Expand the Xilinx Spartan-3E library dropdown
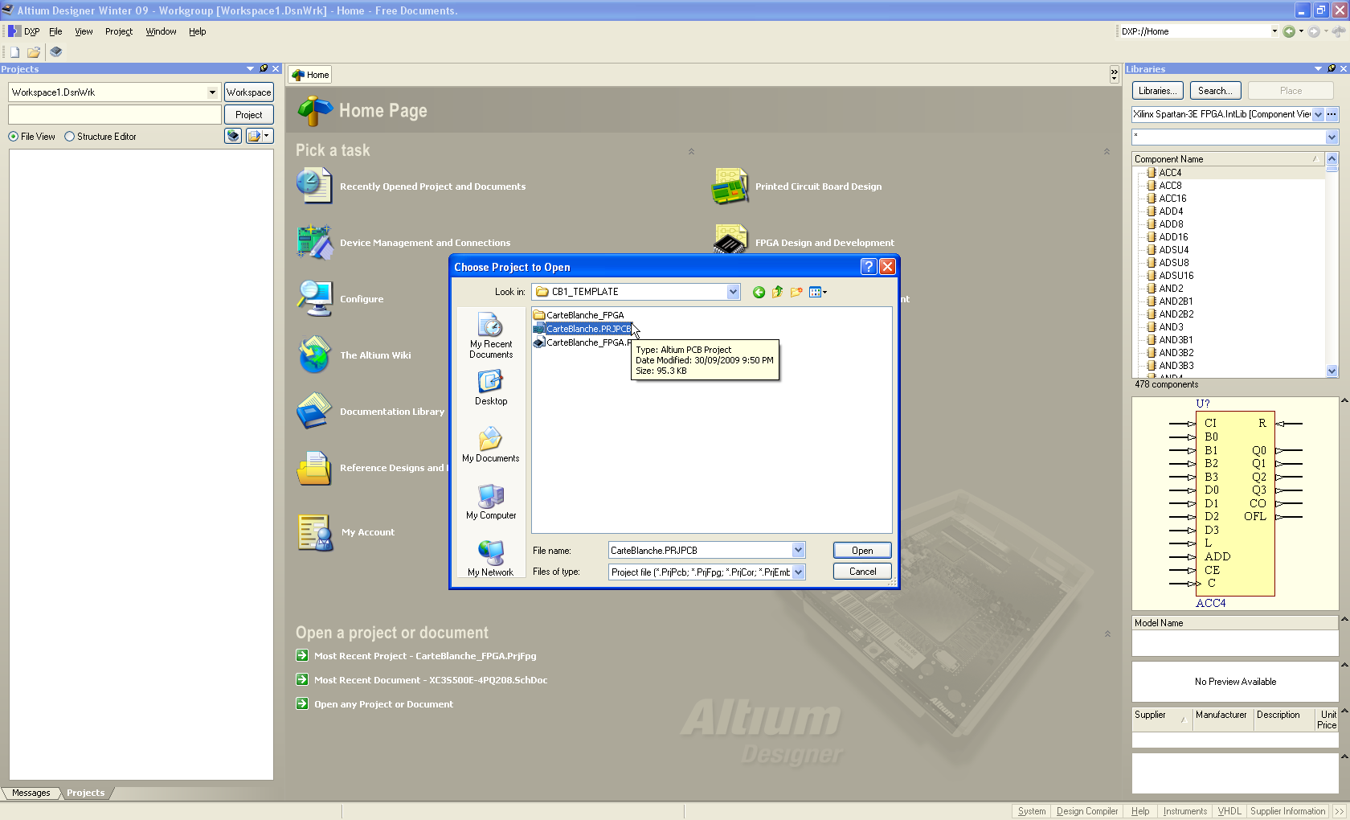The height and width of the screenshot is (820, 1350). [1318, 114]
